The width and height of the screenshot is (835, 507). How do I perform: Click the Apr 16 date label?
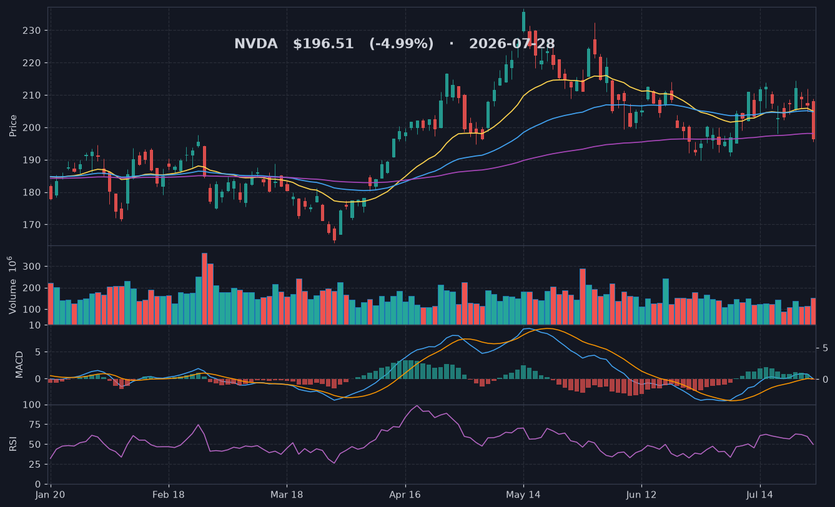[405, 494]
